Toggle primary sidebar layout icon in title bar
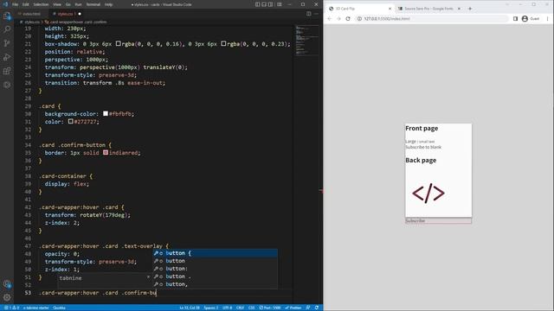This screenshot has width=554, height=311. tap(258, 4)
